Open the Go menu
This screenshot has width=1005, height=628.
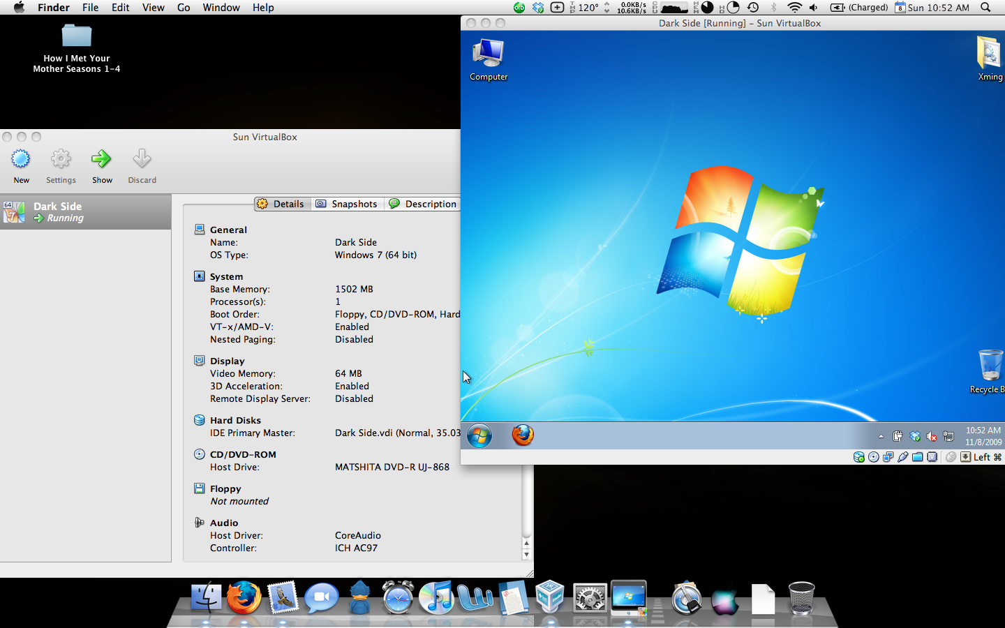coord(184,8)
